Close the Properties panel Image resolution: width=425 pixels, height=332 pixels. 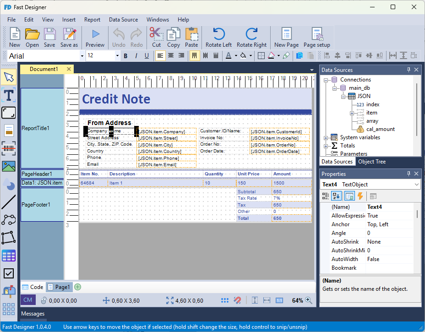point(416,174)
